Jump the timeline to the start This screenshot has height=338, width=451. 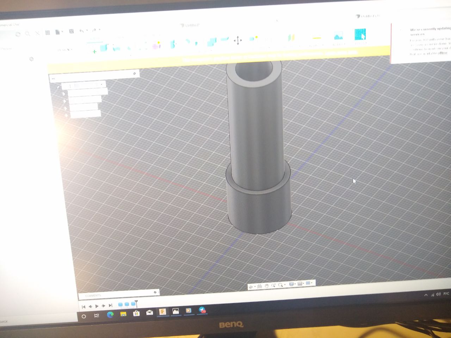pos(84,307)
